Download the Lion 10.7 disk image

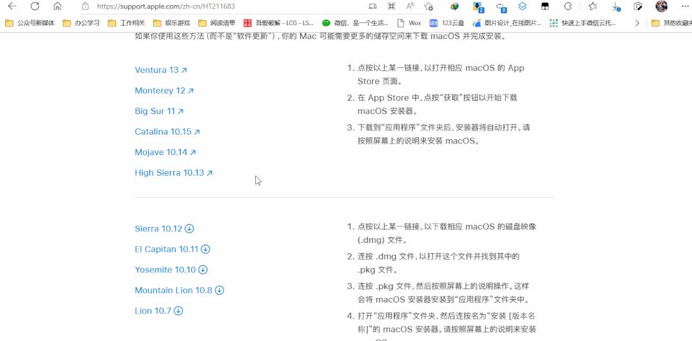(158, 311)
